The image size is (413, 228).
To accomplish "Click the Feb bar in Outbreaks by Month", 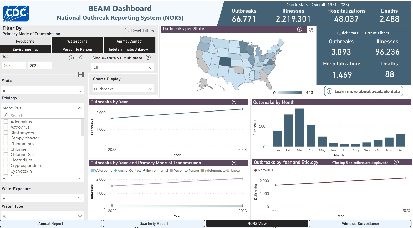I will point(289,130).
